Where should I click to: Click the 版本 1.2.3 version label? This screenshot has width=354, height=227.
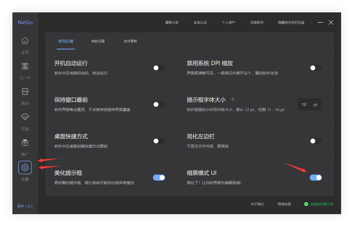[x=25, y=206]
